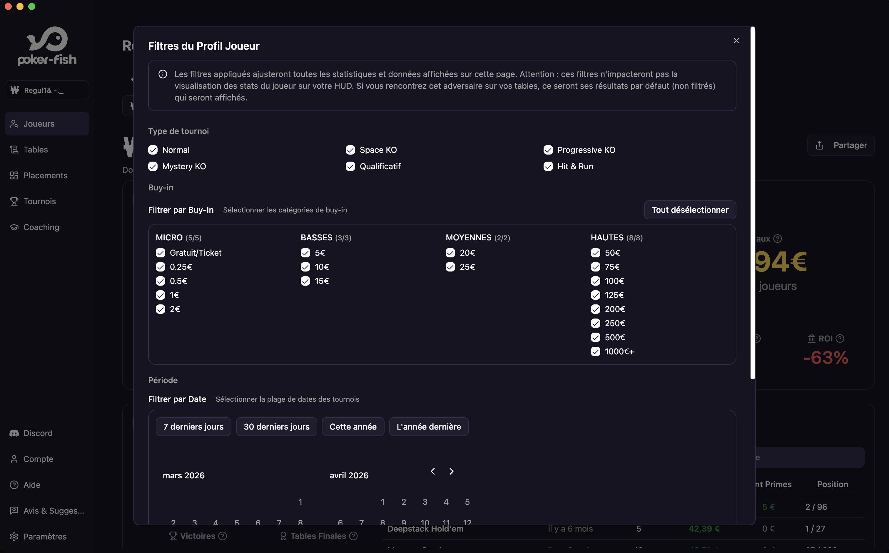
Task: Toggle the 15€ buy-in checkbox
Action: point(305,281)
